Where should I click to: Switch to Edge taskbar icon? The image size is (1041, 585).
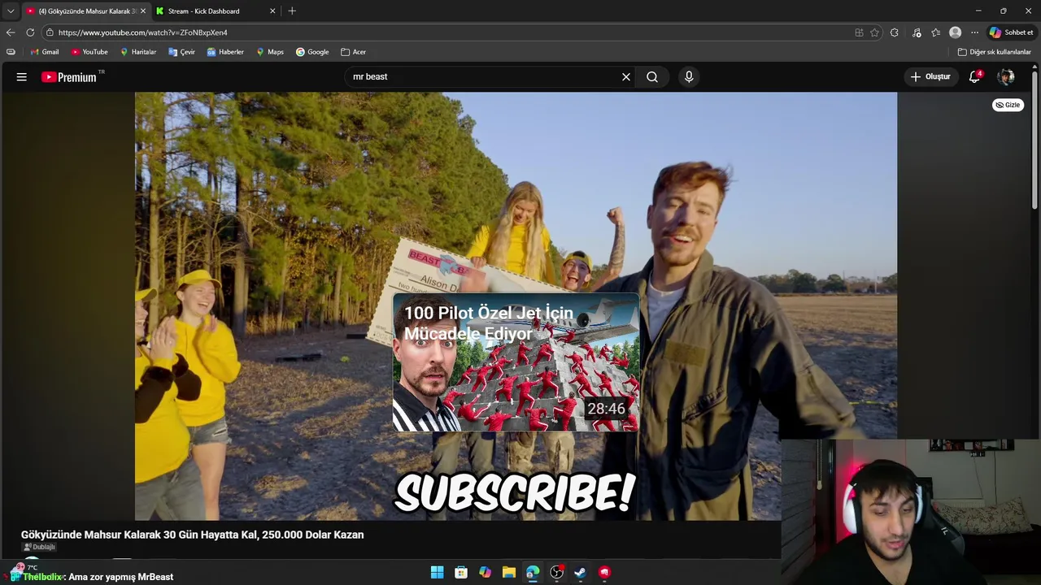coord(533,573)
